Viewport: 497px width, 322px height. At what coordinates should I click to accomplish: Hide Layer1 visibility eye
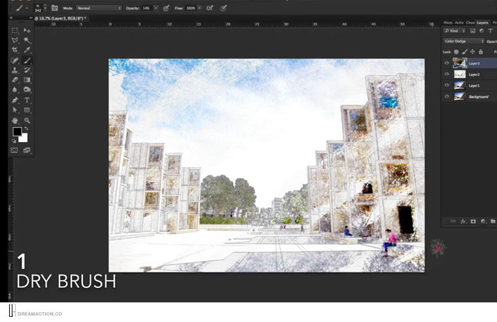point(447,85)
